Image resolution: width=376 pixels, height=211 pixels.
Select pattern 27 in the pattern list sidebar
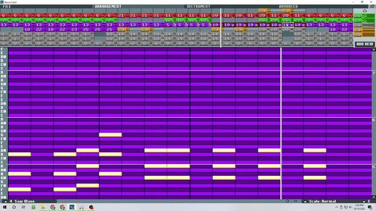click(364, 21)
